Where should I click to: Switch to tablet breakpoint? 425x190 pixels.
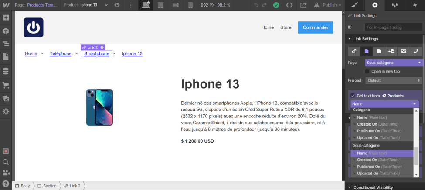pos(161,5)
